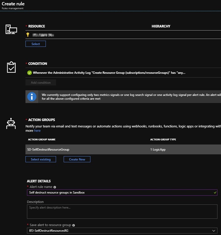Viewport: 221px width, 235px height.
Task: Click info icon next to Alert rule name
Action: point(55,187)
